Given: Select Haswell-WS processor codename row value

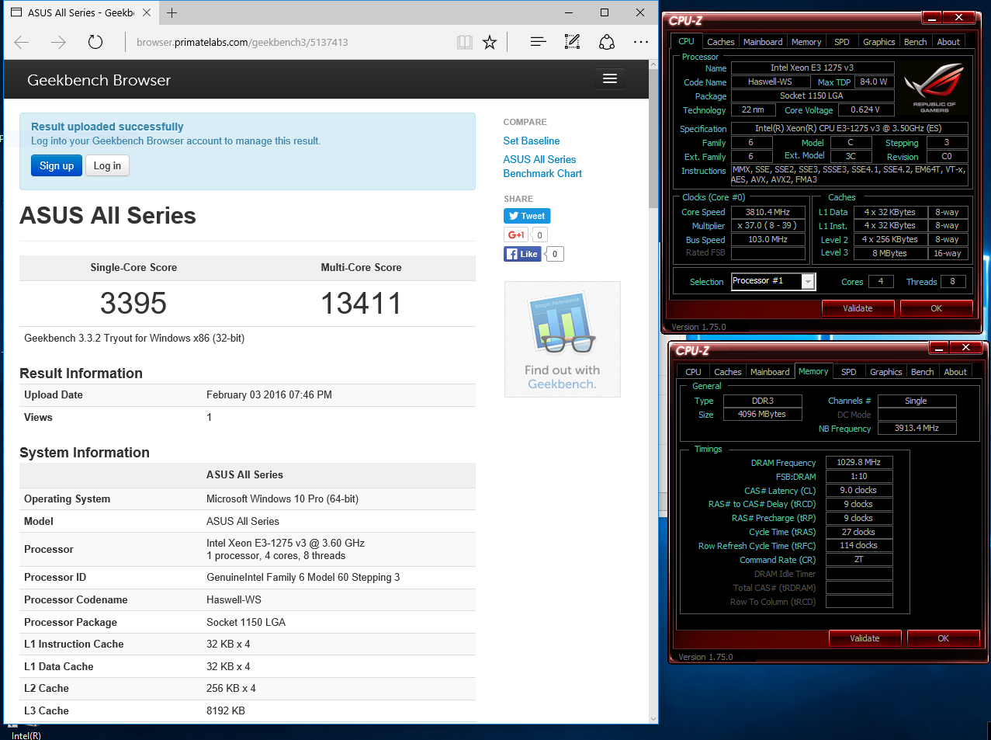Looking at the screenshot, I should pyautogui.click(x=234, y=599).
